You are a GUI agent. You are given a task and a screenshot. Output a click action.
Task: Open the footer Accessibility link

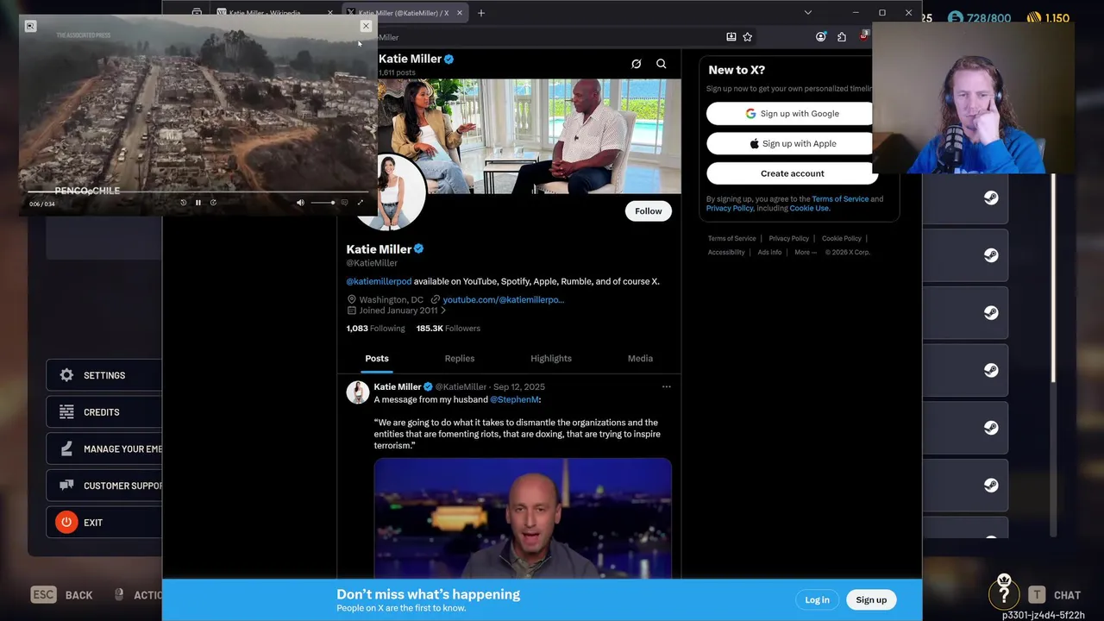[x=726, y=253]
